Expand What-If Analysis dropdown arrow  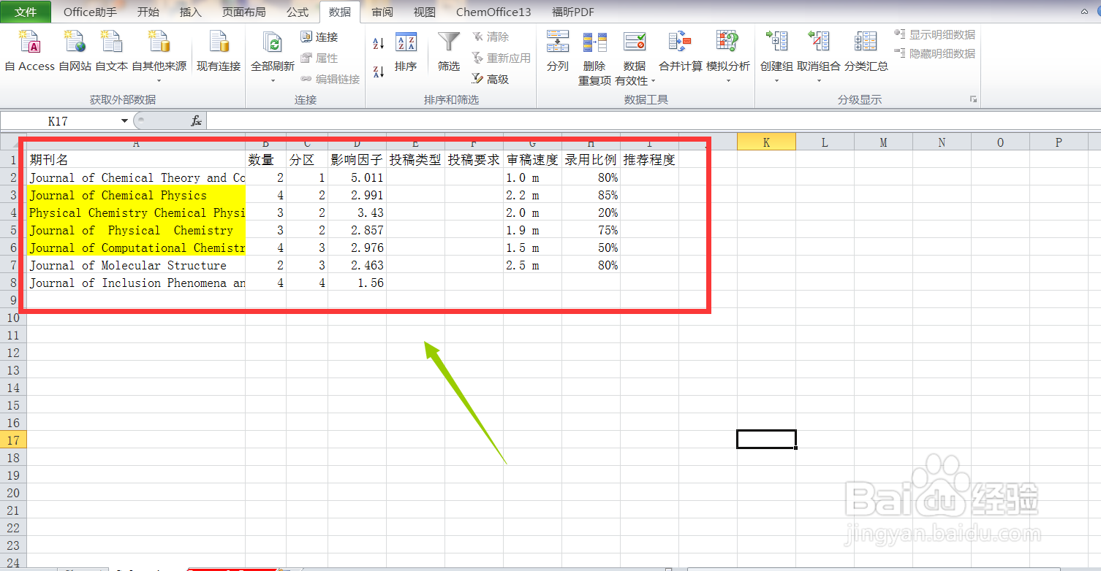point(728,80)
